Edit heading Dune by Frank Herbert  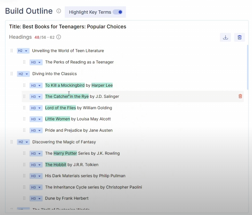point(67,198)
